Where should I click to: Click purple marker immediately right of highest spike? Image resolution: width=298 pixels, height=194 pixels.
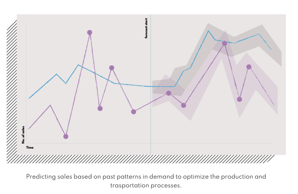click(x=100, y=109)
